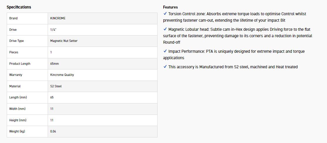Select the 65mm Product Length value
This screenshot has width=327, height=143.
(55, 64)
